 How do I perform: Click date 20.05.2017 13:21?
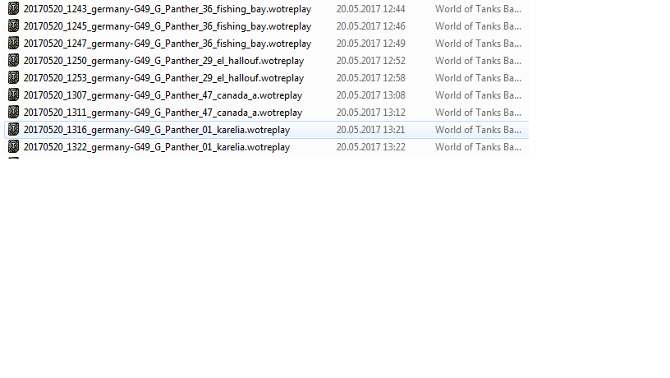(x=371, y=130)
